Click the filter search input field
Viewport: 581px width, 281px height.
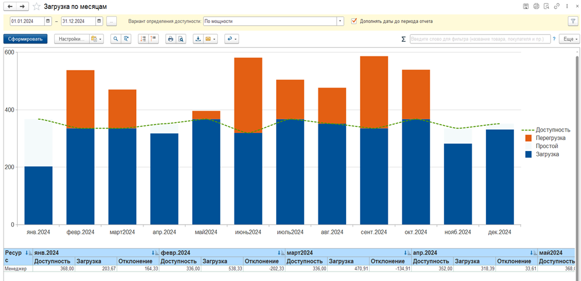point(479,39)
